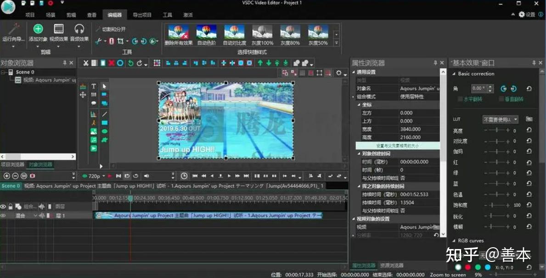
Task: Collapse the Basic correction section
Action: tap(454, 74)
